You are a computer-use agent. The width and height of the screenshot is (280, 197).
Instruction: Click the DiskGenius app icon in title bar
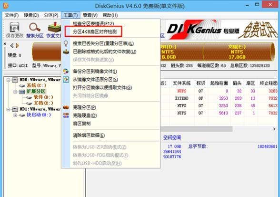coord(6,6)
